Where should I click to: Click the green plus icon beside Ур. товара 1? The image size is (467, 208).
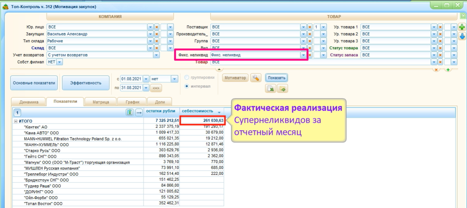(462, 27)
